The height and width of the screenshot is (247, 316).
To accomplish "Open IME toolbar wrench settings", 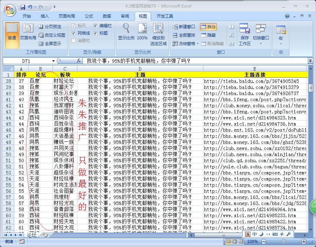I will pyautogui.click(x=289, y=234).
